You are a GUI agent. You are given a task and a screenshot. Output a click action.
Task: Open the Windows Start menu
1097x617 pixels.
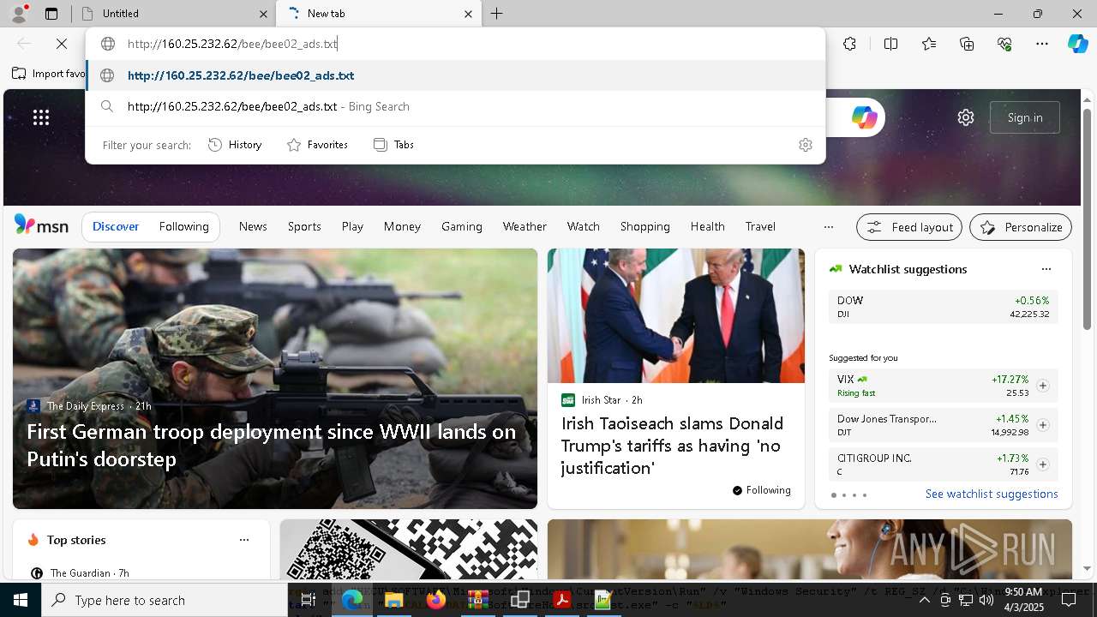click(21, 600)
